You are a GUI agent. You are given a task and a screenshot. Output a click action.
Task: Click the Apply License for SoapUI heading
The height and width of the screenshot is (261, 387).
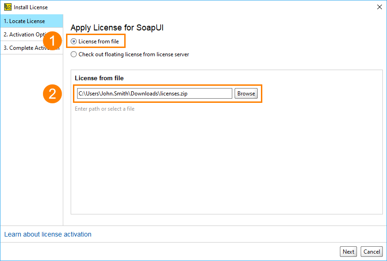tap(117, 28)
